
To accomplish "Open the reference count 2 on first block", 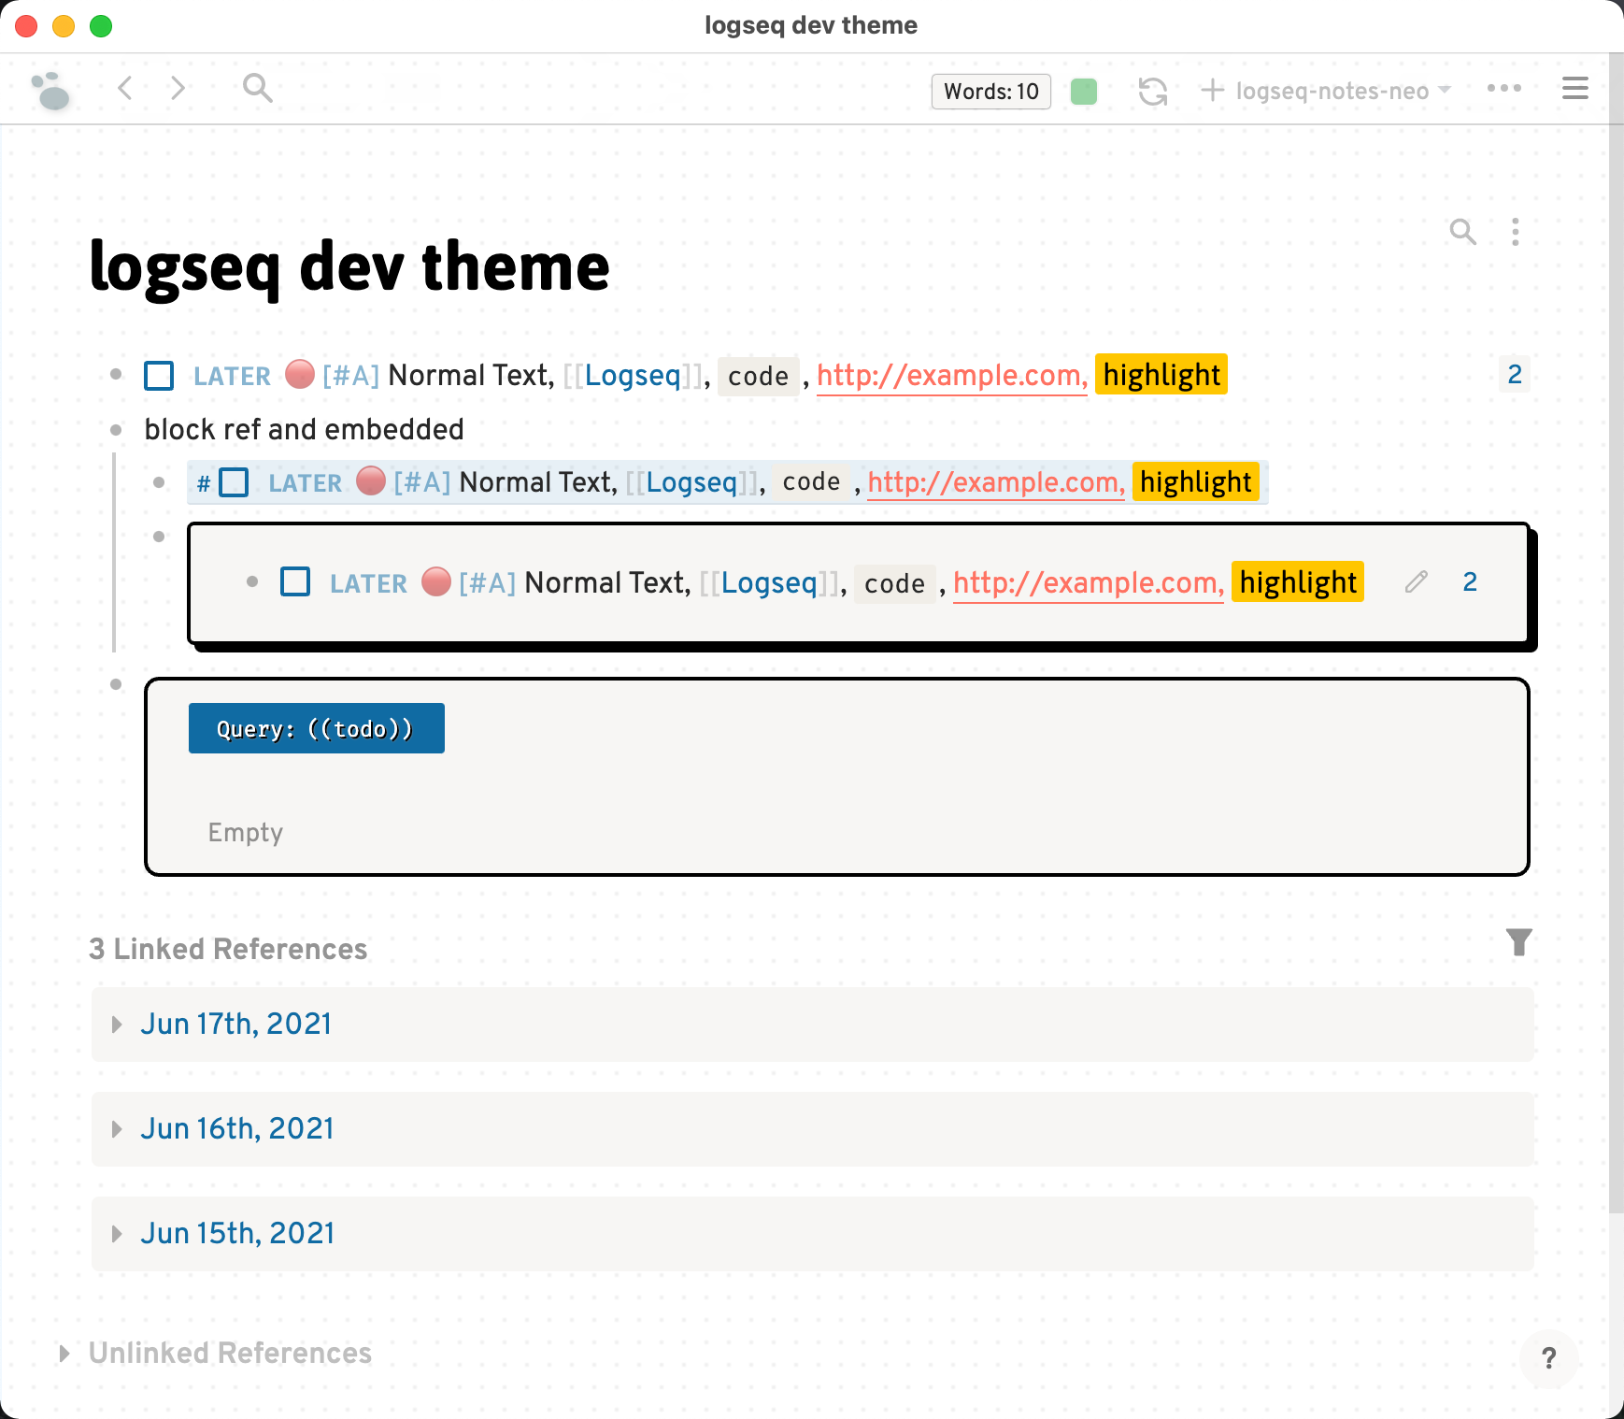I will pos(1515,375).
